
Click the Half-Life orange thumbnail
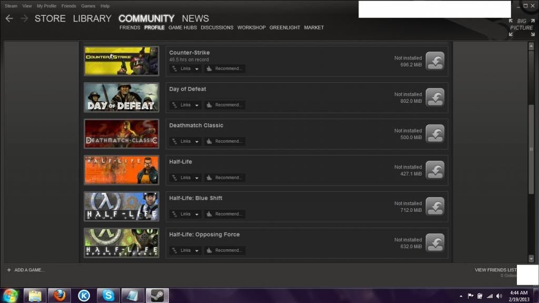coord(122,170)
